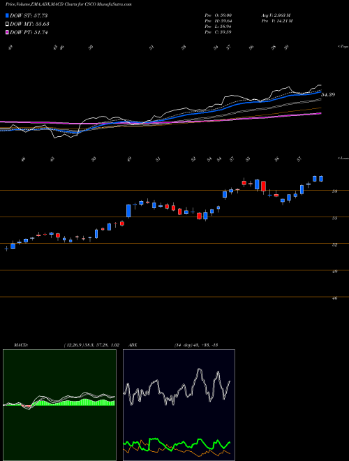Click the 52 price axis label

coord(334,244)
